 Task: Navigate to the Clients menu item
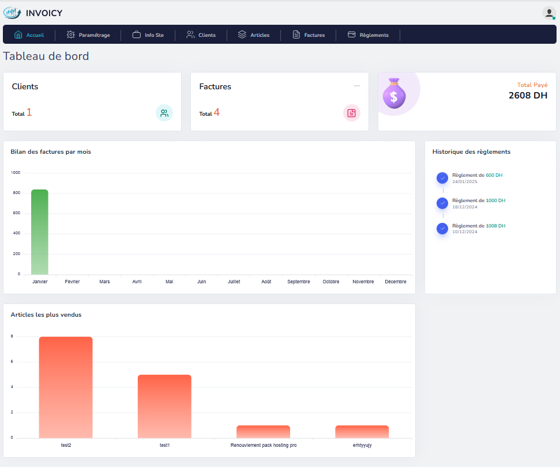201,35
